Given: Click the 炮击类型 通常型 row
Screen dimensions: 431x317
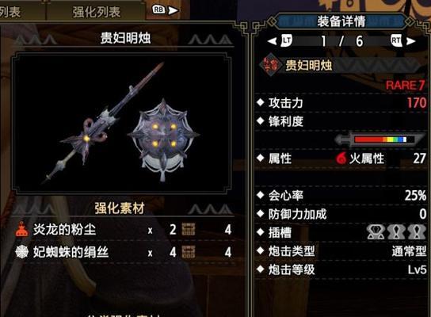Looking at the screenshot, I should pos(341,250).
